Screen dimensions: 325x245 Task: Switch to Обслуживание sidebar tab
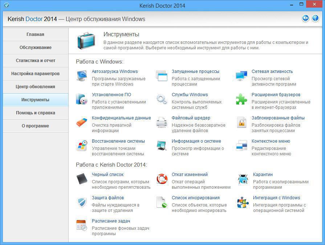(35, 48)
